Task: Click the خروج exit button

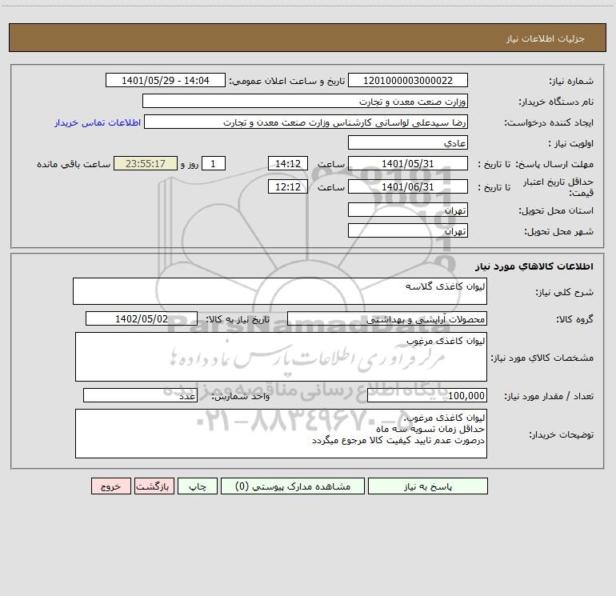Action: pyautogui.click(x=110, y=486)
